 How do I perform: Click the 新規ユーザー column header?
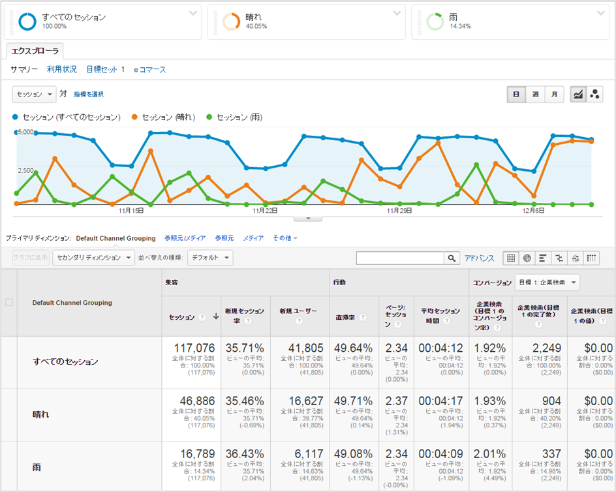coord(298,311)
